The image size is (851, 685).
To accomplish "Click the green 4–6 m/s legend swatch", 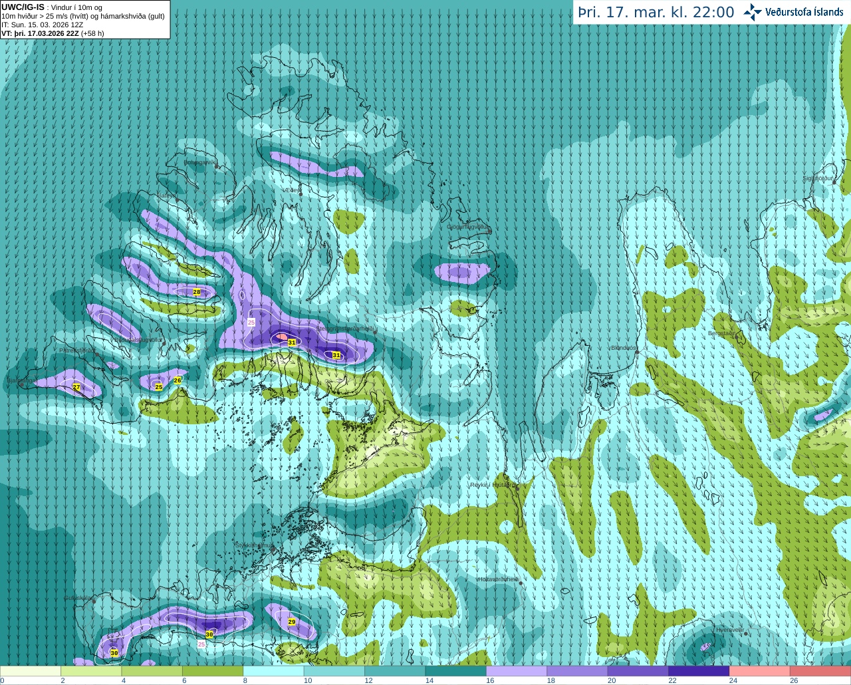I will [152, 671].
